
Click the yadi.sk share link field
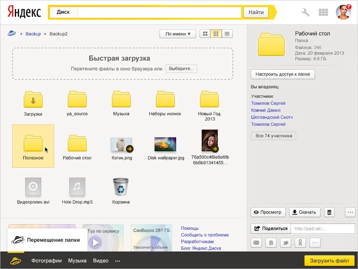point(323,228)
